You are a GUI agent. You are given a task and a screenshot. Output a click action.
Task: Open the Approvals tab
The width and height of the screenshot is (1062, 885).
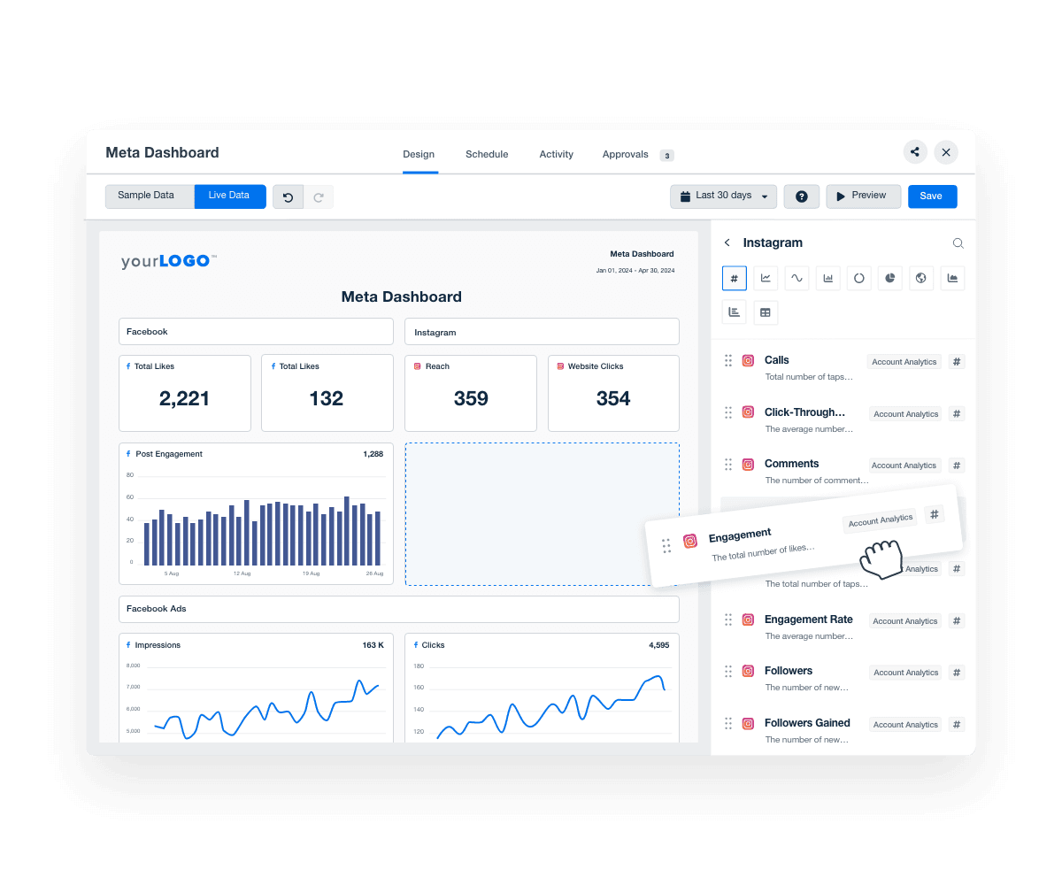625,154
